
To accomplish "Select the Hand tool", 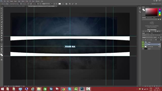I will click(2, 49).
